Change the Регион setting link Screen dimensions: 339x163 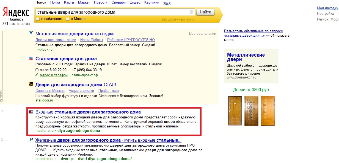[x=323, y=19]
